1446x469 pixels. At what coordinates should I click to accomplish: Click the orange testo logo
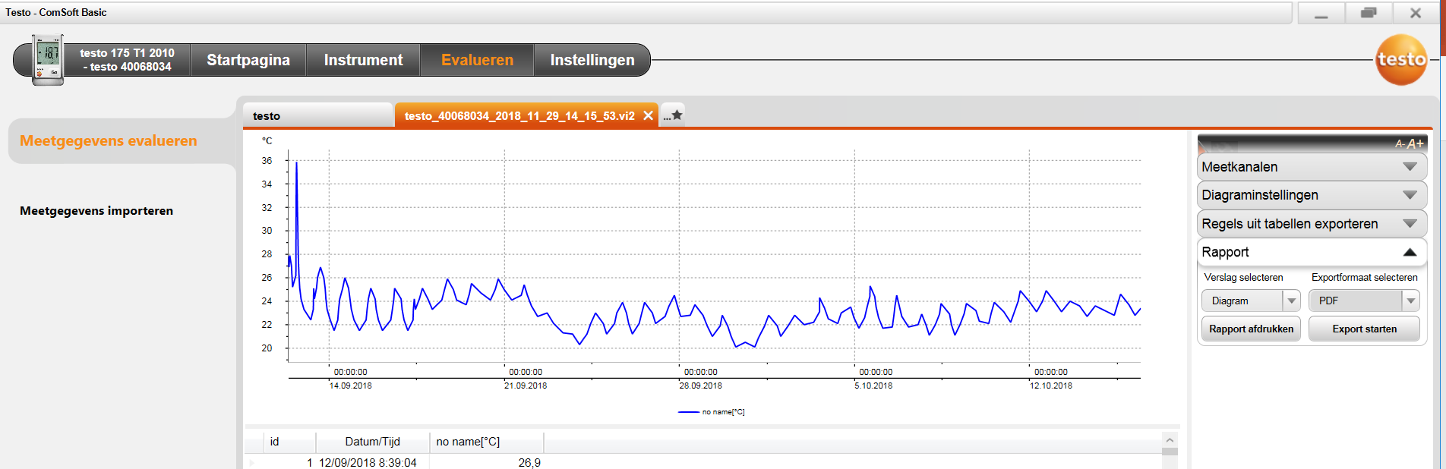(x=1401, y=59)
